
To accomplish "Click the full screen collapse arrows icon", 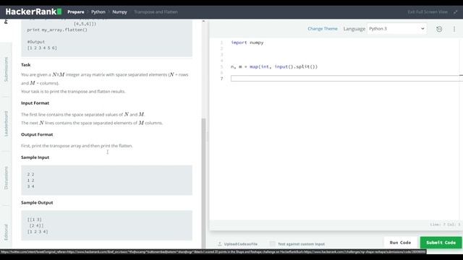I will [456, 12].
